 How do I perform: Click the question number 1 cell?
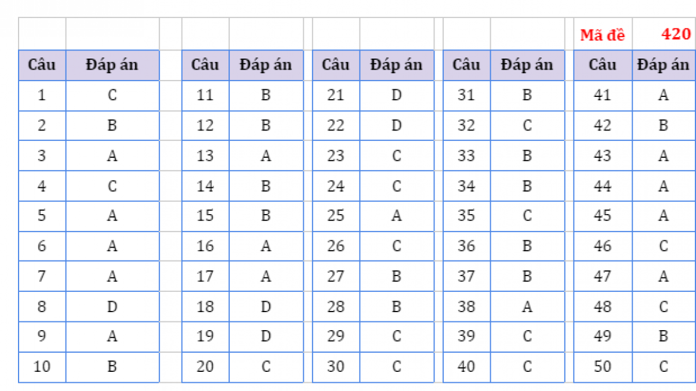42,95
